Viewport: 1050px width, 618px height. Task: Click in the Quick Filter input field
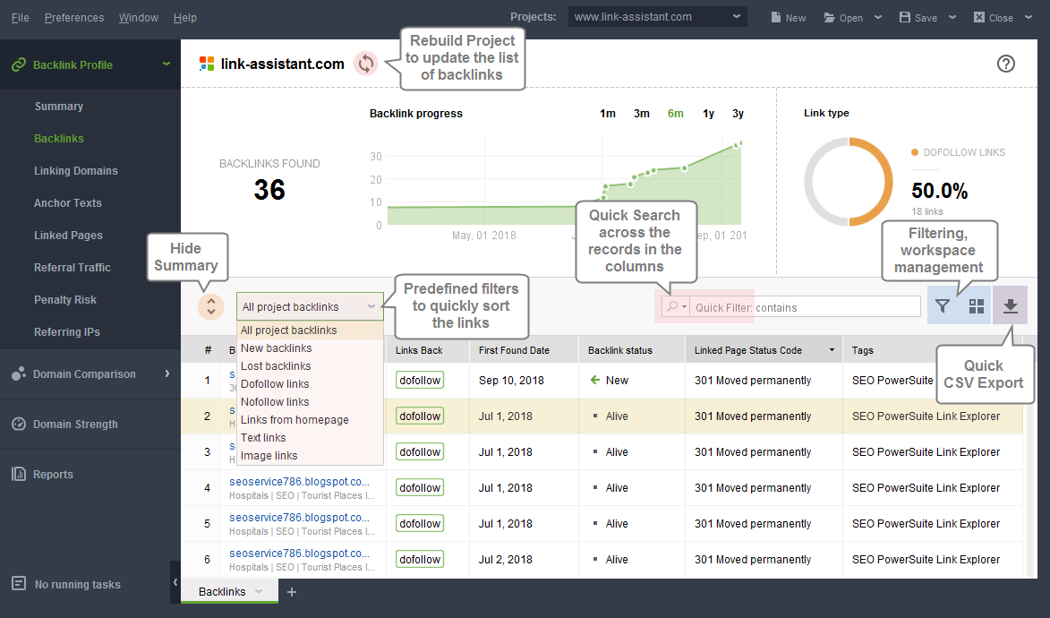[x=805, y=307]
